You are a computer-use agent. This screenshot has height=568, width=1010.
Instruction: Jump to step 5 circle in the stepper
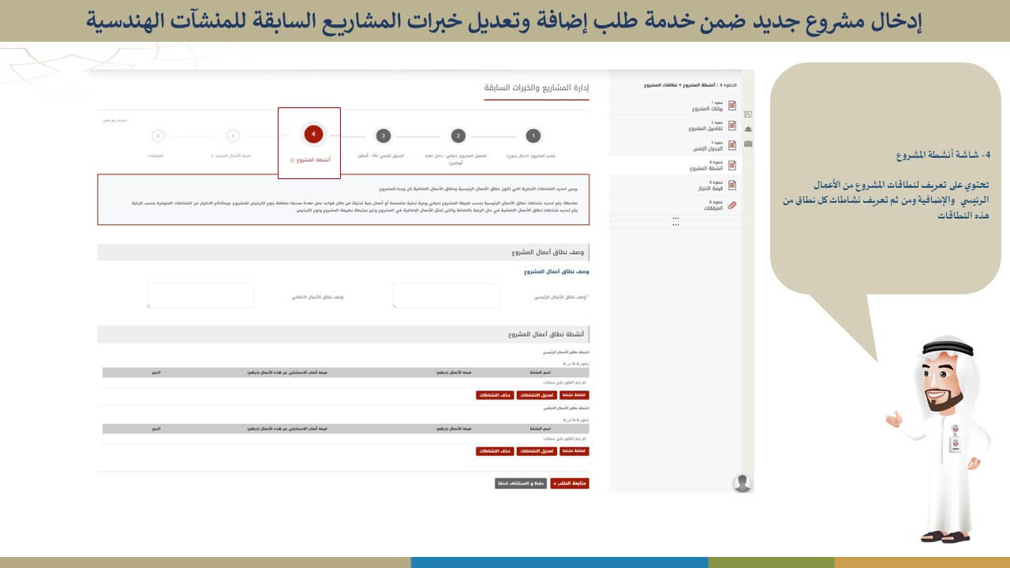pos(232,136)
